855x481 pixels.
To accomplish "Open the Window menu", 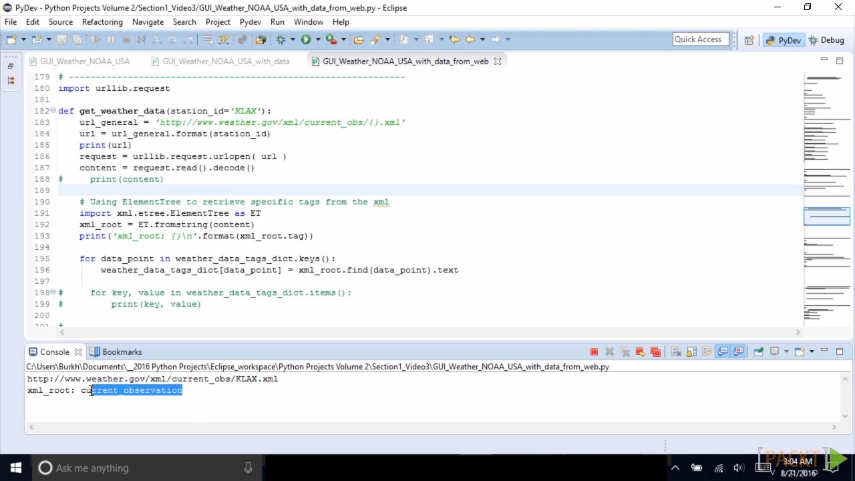I will pyautogui.click(x=309, y=22).
